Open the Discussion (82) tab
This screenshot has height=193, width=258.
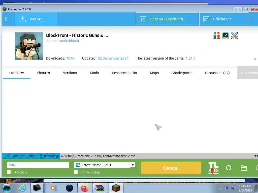217,73
